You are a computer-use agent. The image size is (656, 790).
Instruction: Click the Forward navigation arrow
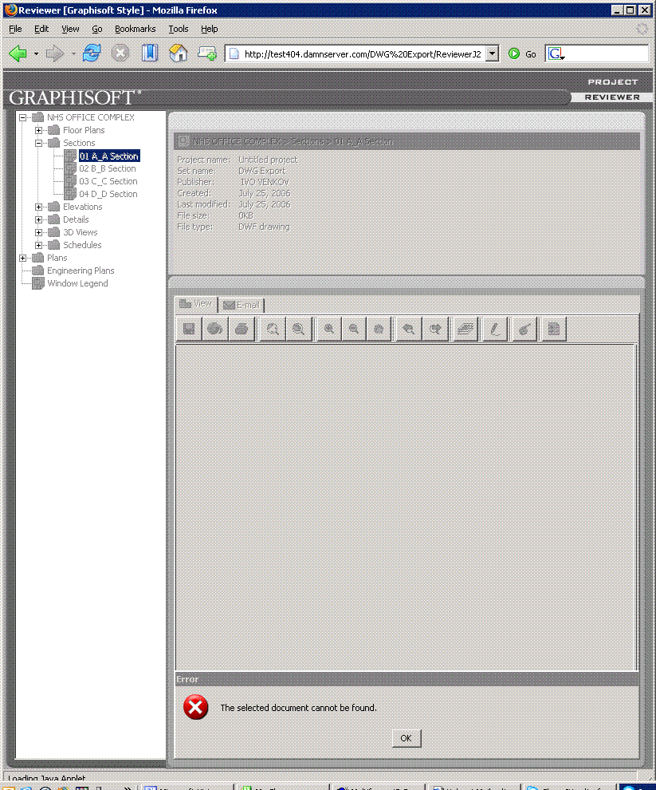point(55,53)
